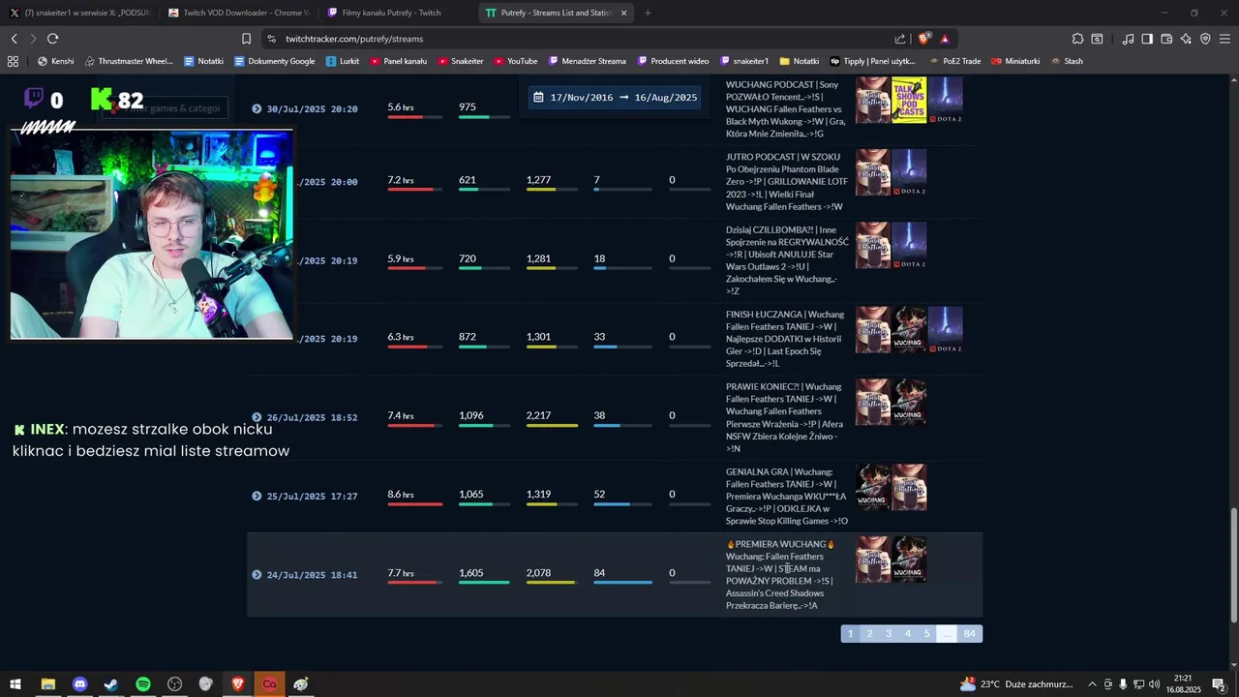Open the Panel kanału bookmark
The image size is (1239, 697).
[x=398, y=61]
